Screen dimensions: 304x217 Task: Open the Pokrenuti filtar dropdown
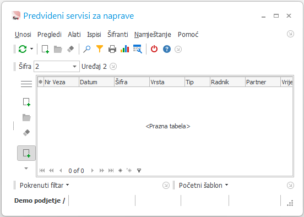(x=44, y=185)
